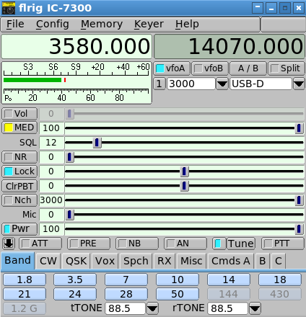Toggle the Lock button with cyan indicator
306x317 pixels.
click(x=19, y=171)
